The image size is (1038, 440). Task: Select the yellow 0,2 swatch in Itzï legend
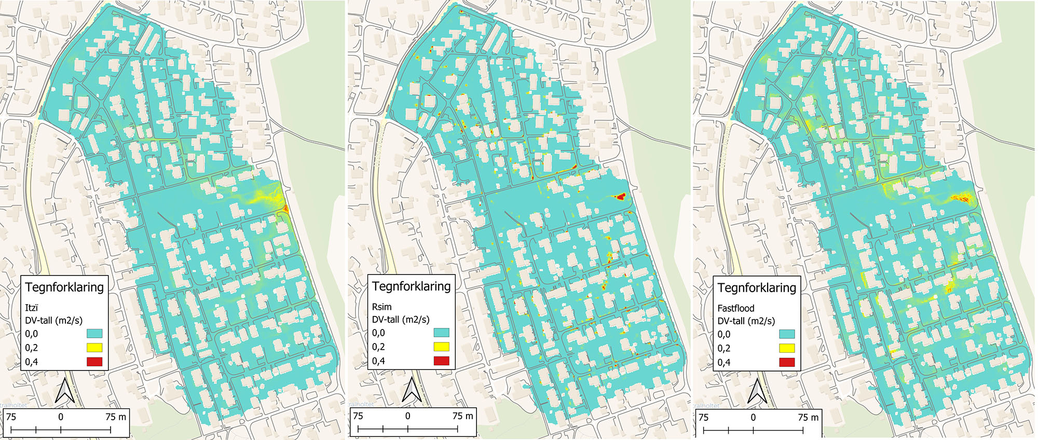(94, 348)
